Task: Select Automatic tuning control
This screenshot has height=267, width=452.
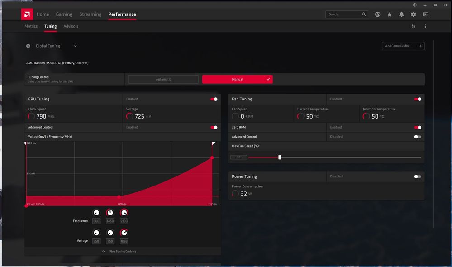Action: click(x=163, y=79)
